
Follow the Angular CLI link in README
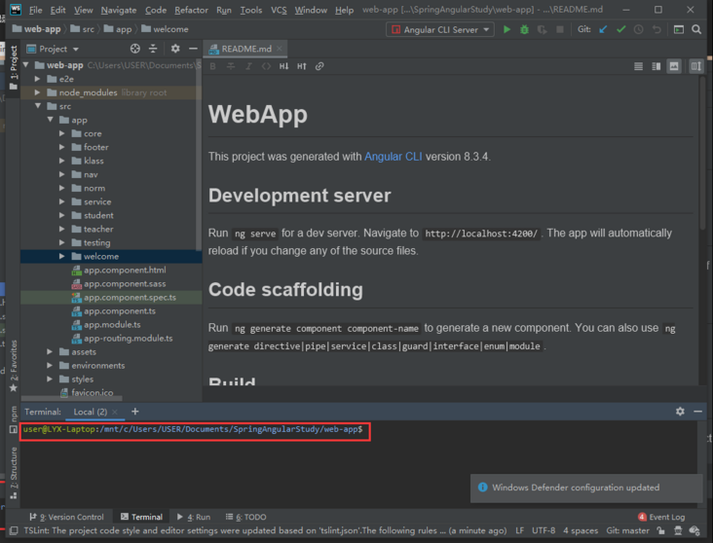pyautogui.click(x=394, y=157)
